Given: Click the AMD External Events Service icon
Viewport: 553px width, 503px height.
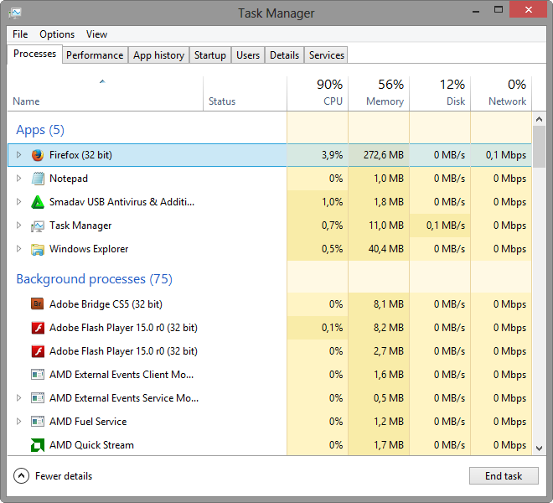Looking at the screenshot, I should 38,398.
